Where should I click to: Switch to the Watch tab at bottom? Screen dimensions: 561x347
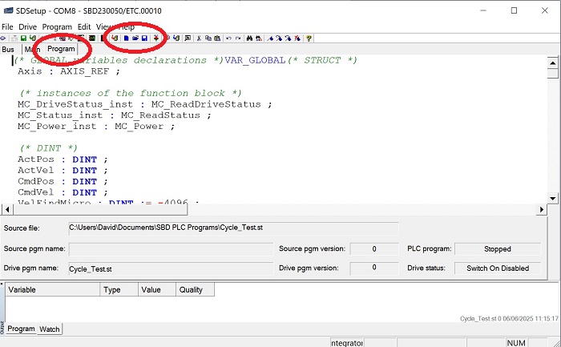pos(50,329)
